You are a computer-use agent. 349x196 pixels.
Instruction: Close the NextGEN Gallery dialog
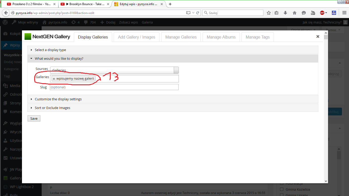click(318, 36)
